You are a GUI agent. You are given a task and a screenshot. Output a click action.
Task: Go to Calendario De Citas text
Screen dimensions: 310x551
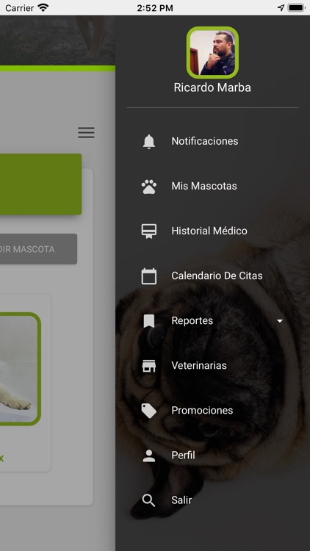pos(217,275)
